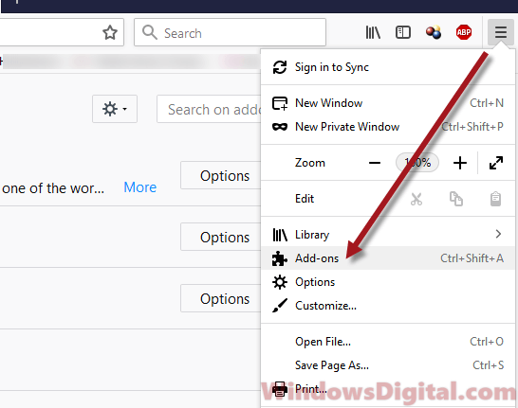Select Save Page As… entry
This screenshot has width=518, height=408.
[x=388, y=365]
